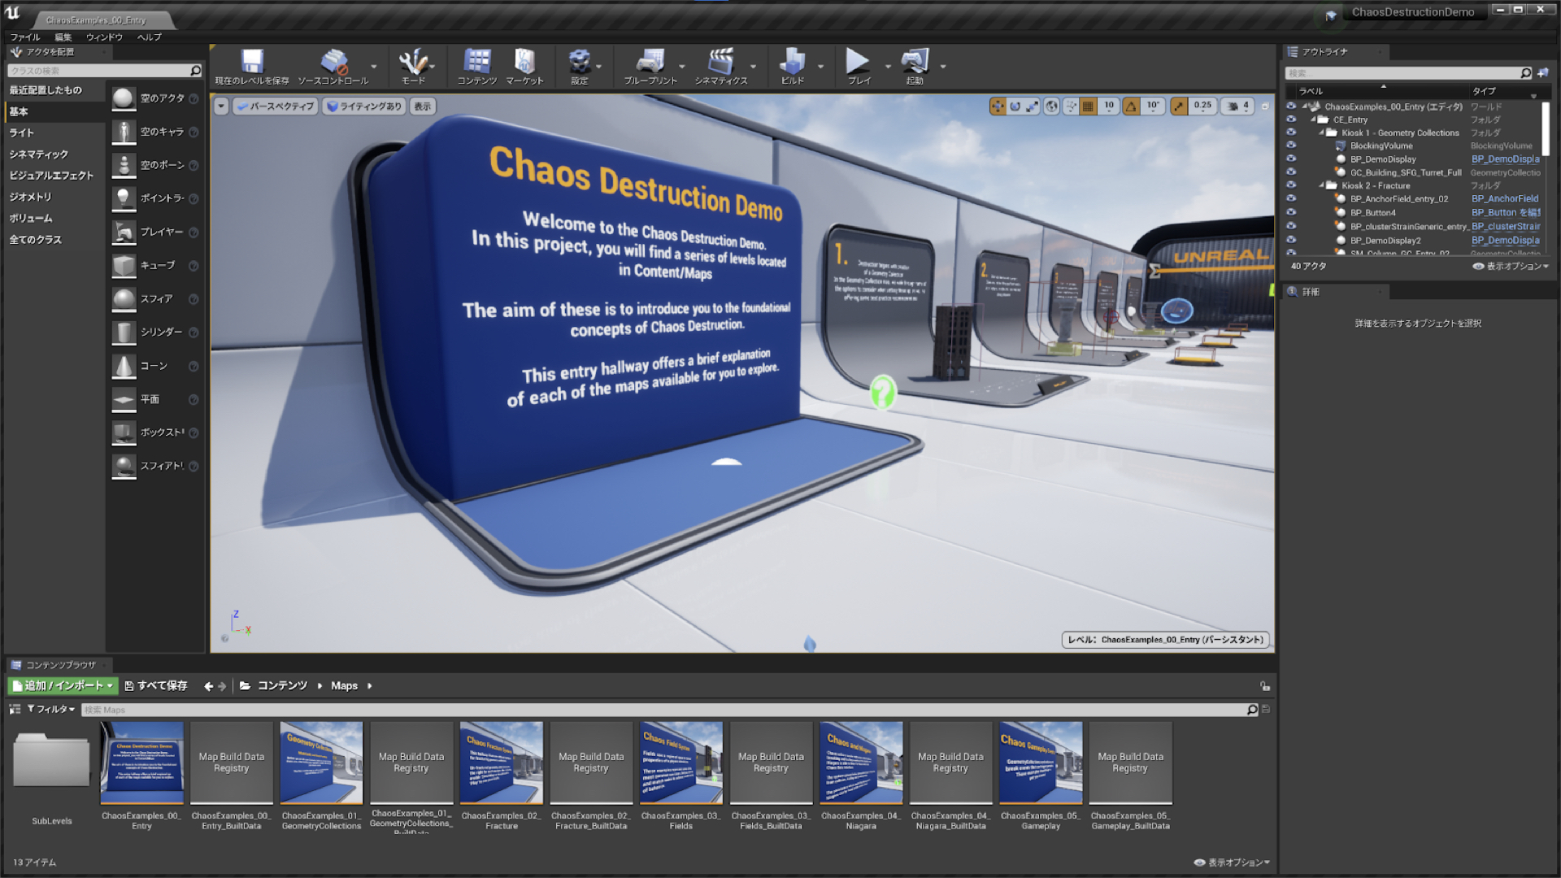Open the Blueprints (ブループリント) icon
The height and width of the screenshot is (878, 1561).
650,62
